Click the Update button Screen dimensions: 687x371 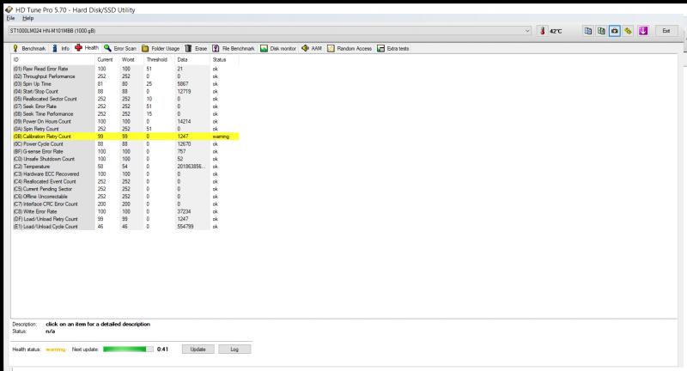click(198, 349)
